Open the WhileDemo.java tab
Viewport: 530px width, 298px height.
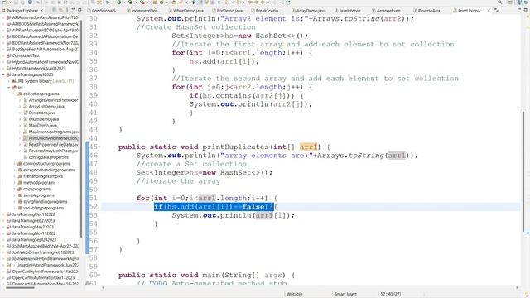click(185, 11)
